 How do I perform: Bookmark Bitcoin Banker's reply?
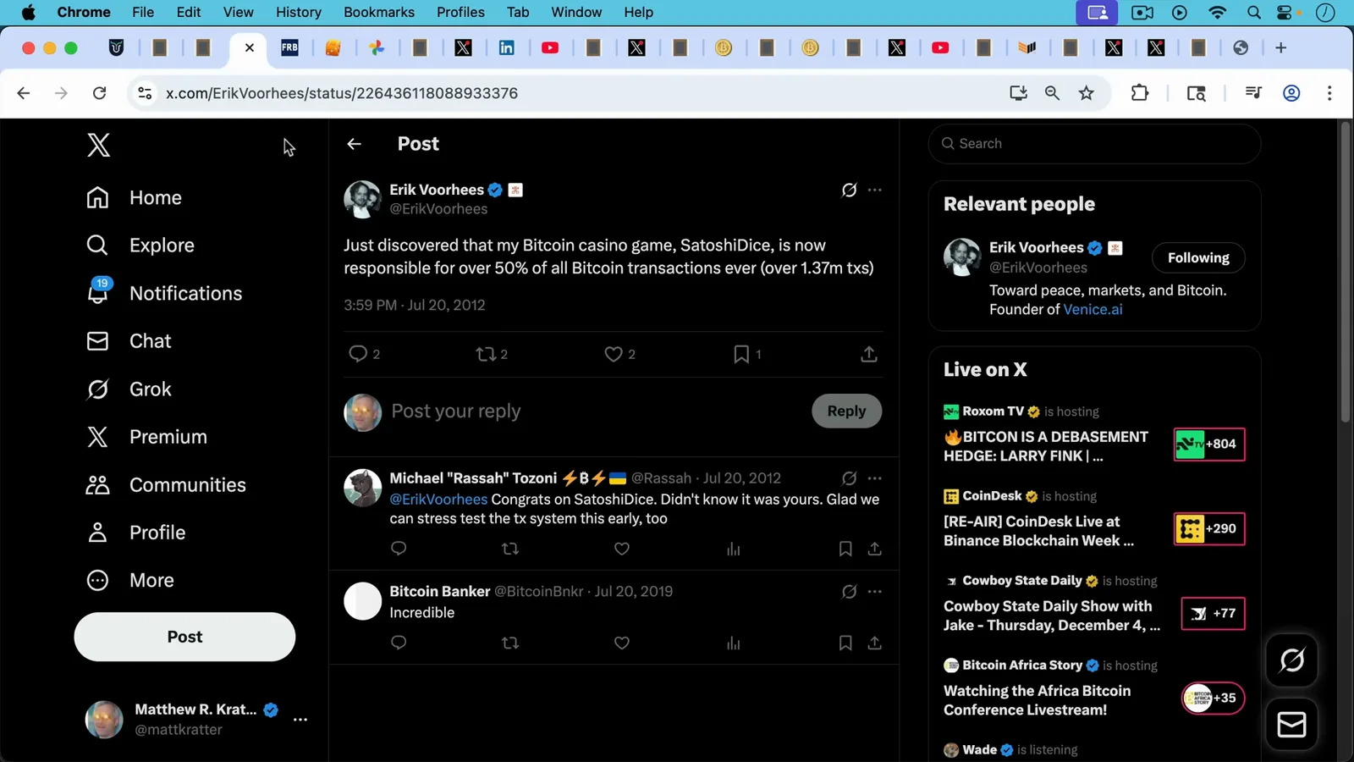pos(845,643)
